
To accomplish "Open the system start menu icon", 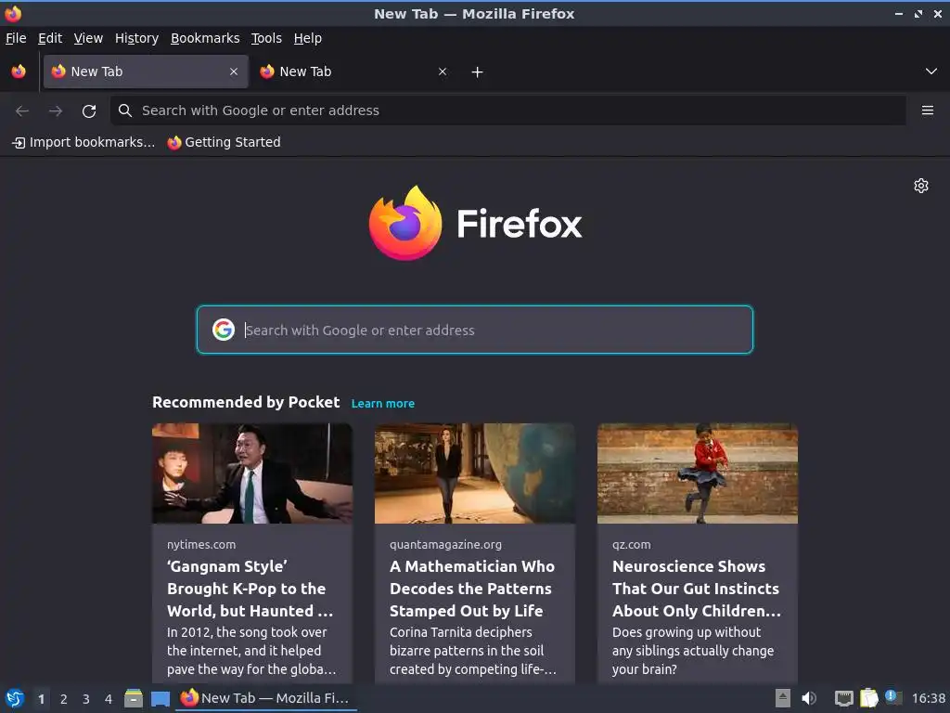I will (15, 698).
